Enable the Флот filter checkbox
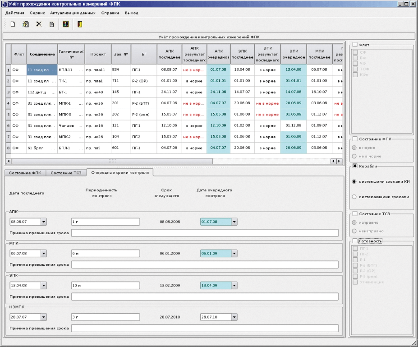 point(355,45)
